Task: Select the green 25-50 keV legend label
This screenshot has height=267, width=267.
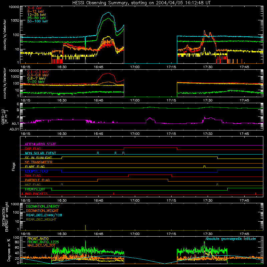Action: [x=37, y=18]
